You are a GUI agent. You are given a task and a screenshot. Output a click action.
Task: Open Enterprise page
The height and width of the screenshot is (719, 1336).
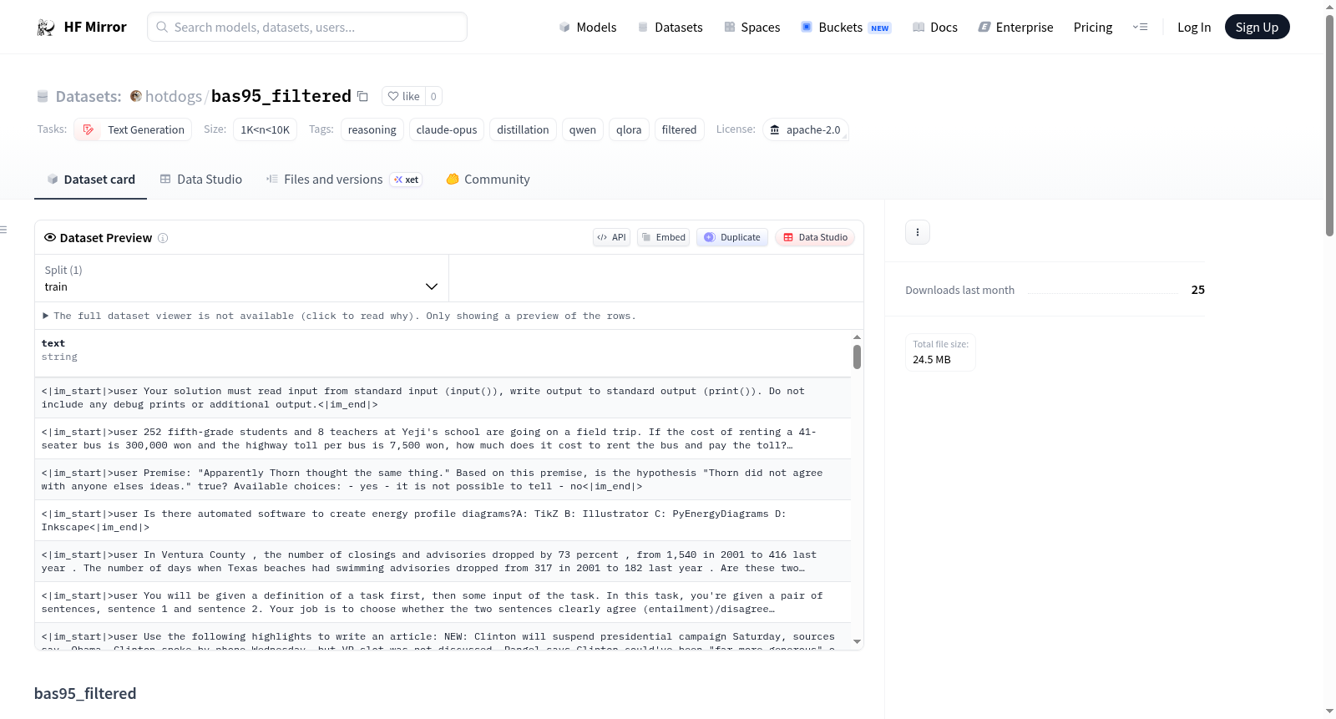pyautogui.click(x=1016, y=28)
